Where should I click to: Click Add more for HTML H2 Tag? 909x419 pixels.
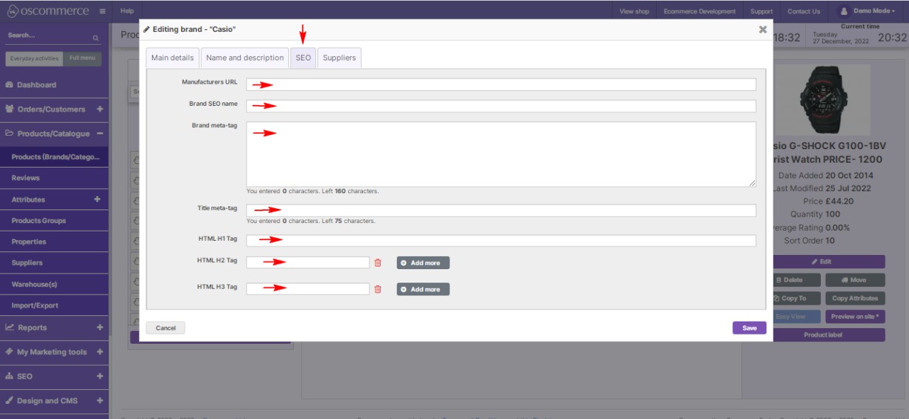423,263
